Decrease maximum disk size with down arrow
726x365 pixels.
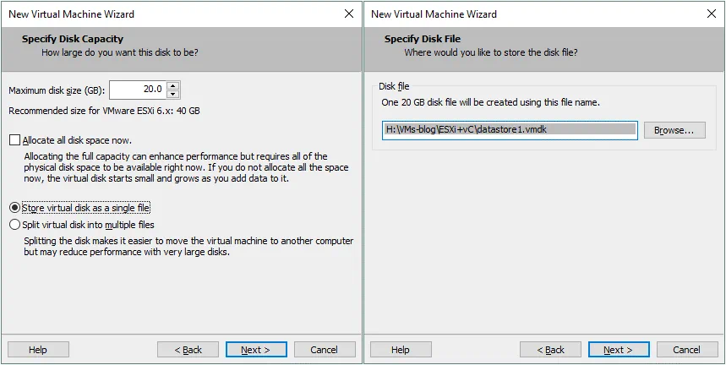click(x=173, y=94)
